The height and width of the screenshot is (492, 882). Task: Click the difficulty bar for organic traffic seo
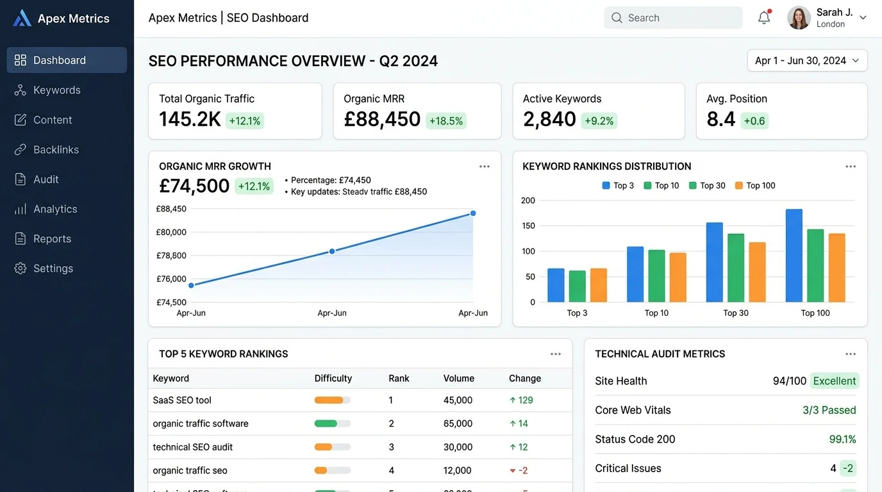333,470
